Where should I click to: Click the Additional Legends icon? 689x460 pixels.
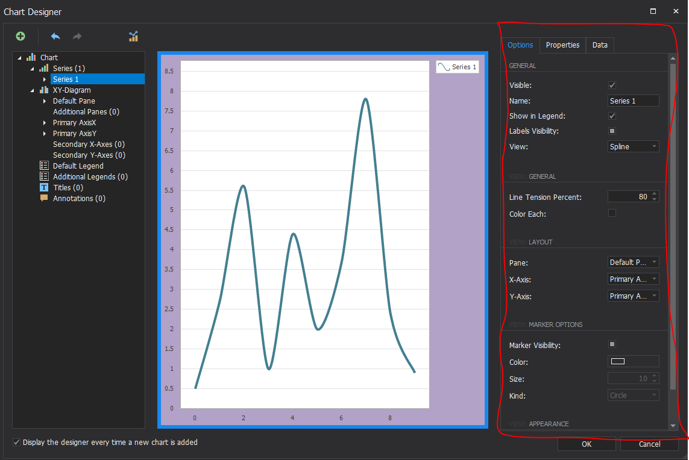[x=44, y=176]
